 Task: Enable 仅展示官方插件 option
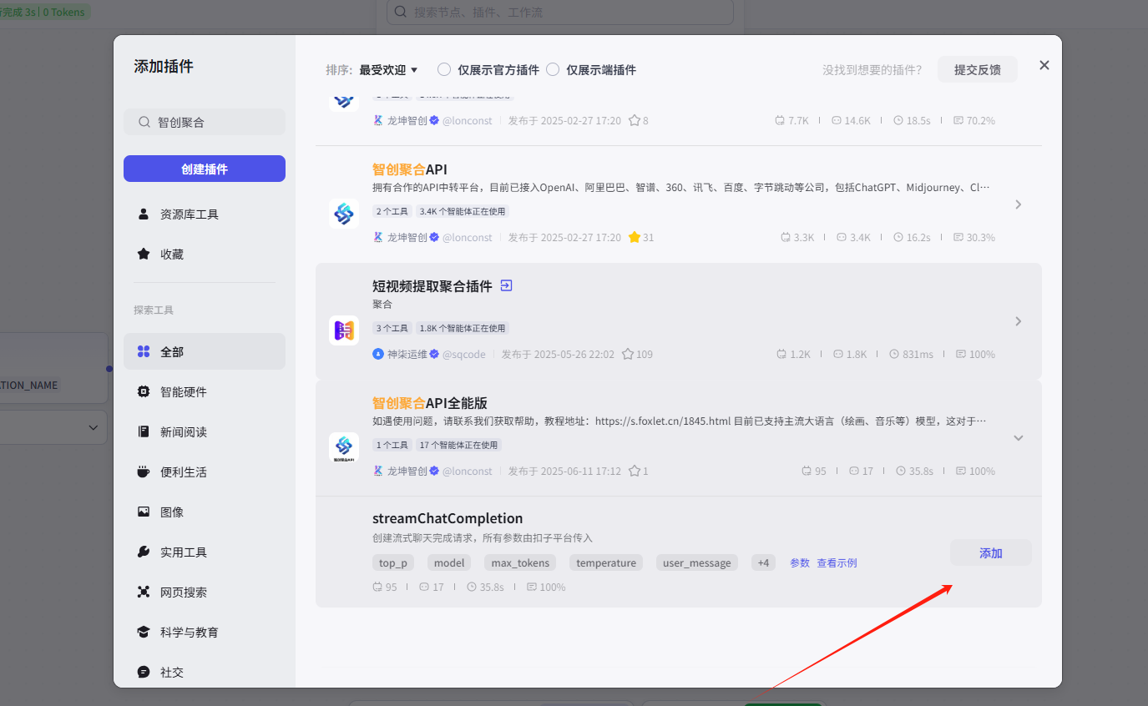coord(444,70)
